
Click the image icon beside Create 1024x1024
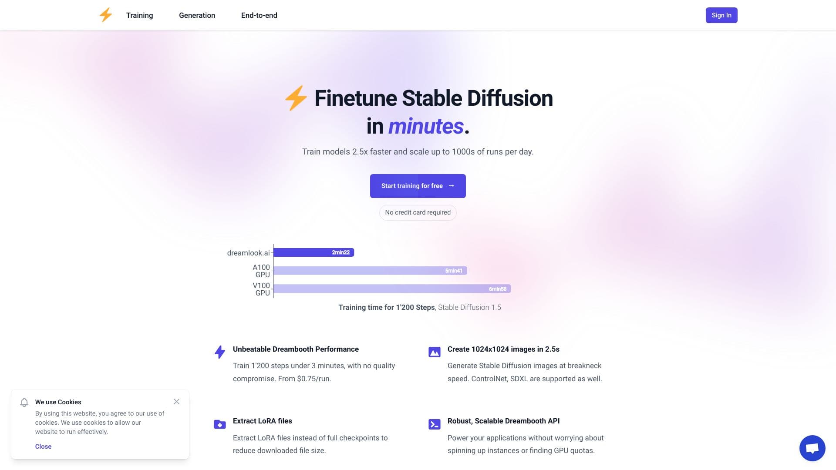434,352
